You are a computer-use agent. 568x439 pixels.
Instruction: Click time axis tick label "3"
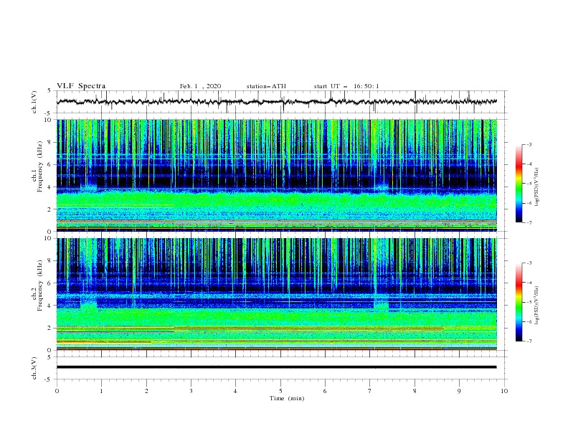click(x=191, y=391)
